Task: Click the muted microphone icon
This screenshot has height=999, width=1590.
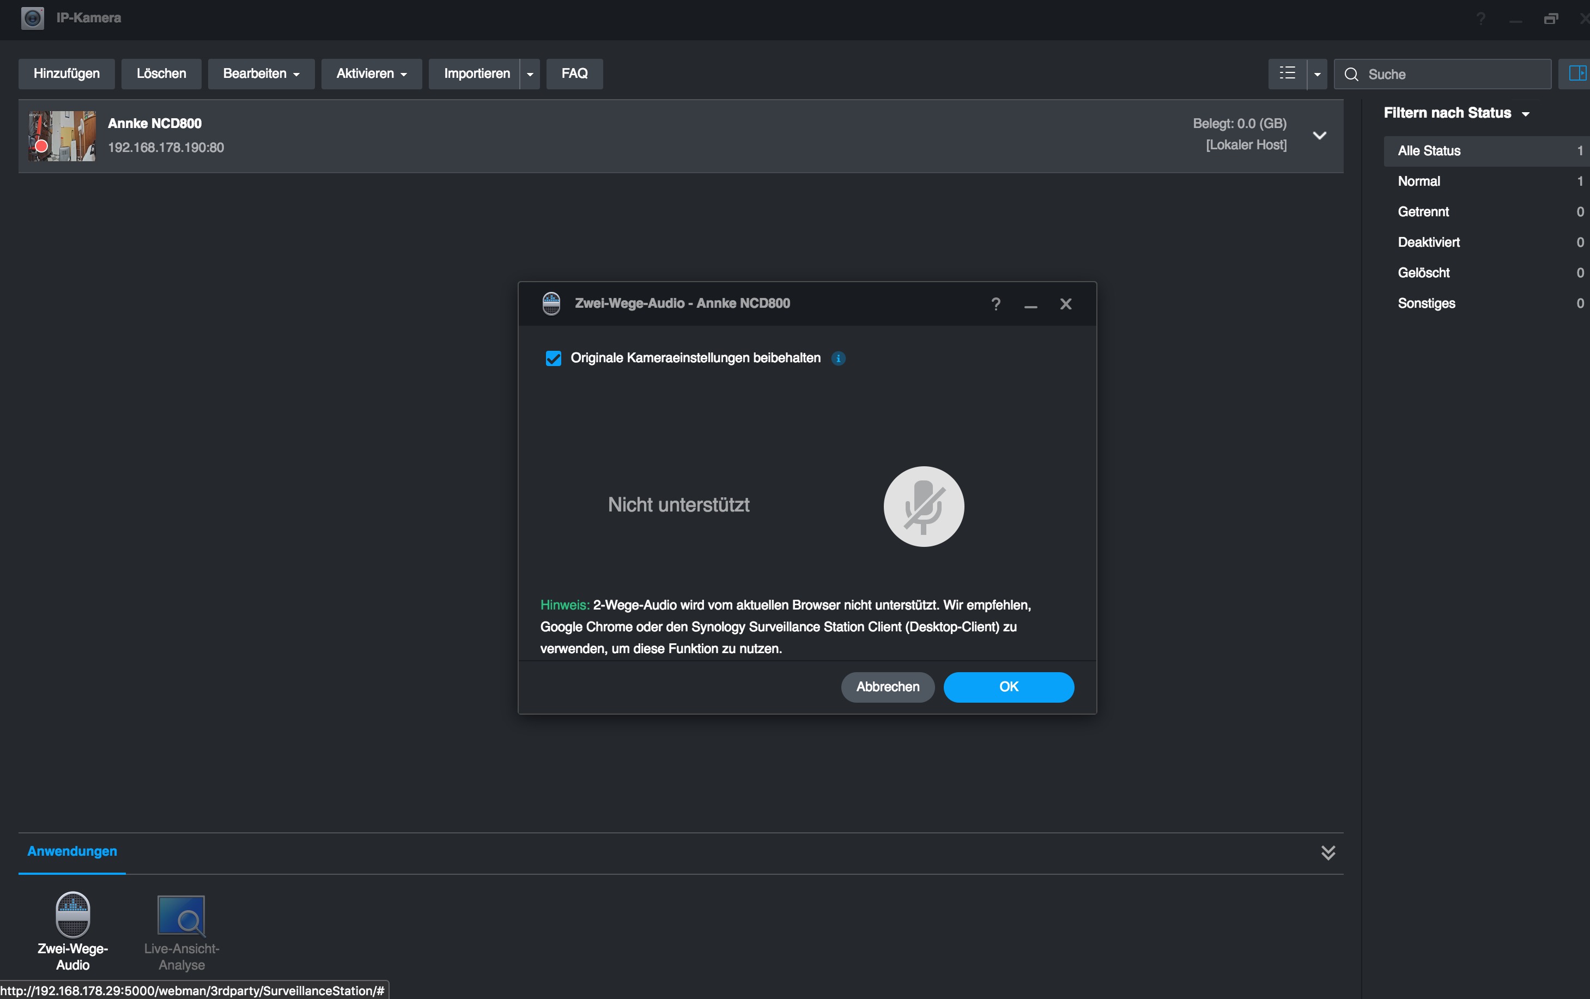Action: point(923,507)
